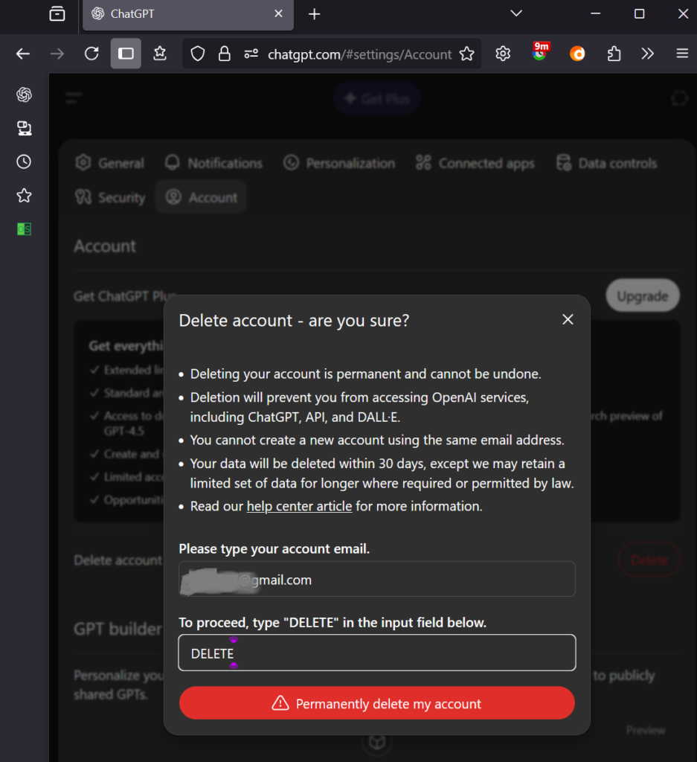Click the site security padlock
The width and height of the screenshot is (697, 762).
click(x=224, y=54)
